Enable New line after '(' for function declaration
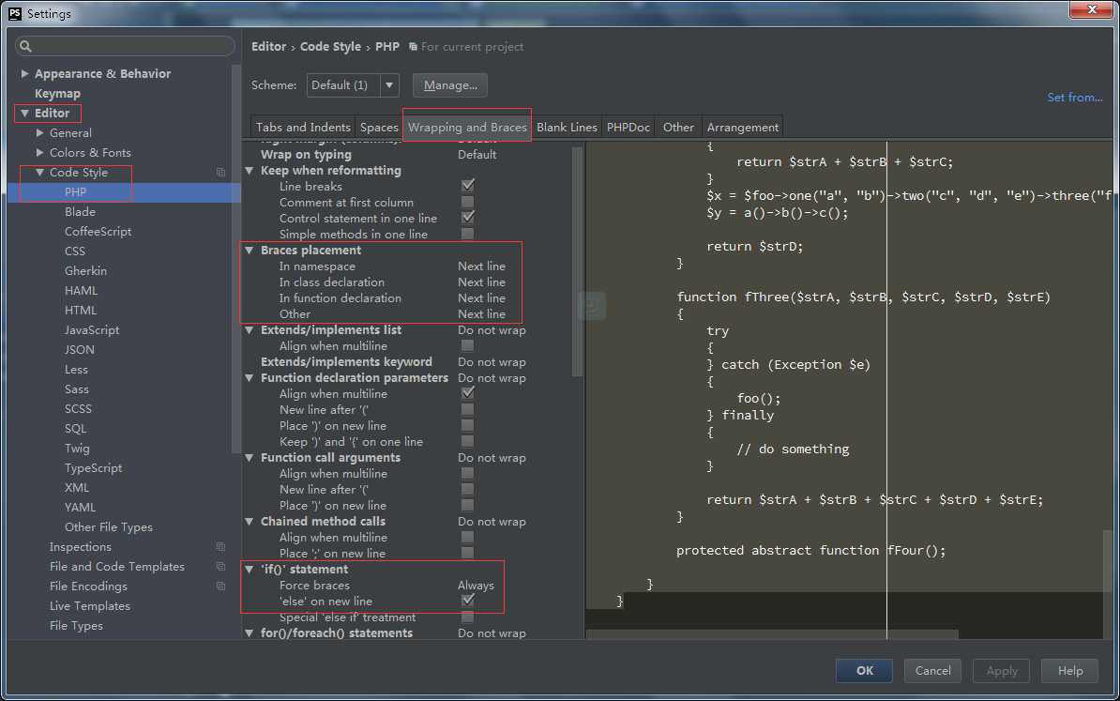The height and width of the screenshot is (701, 1120). 468,409
